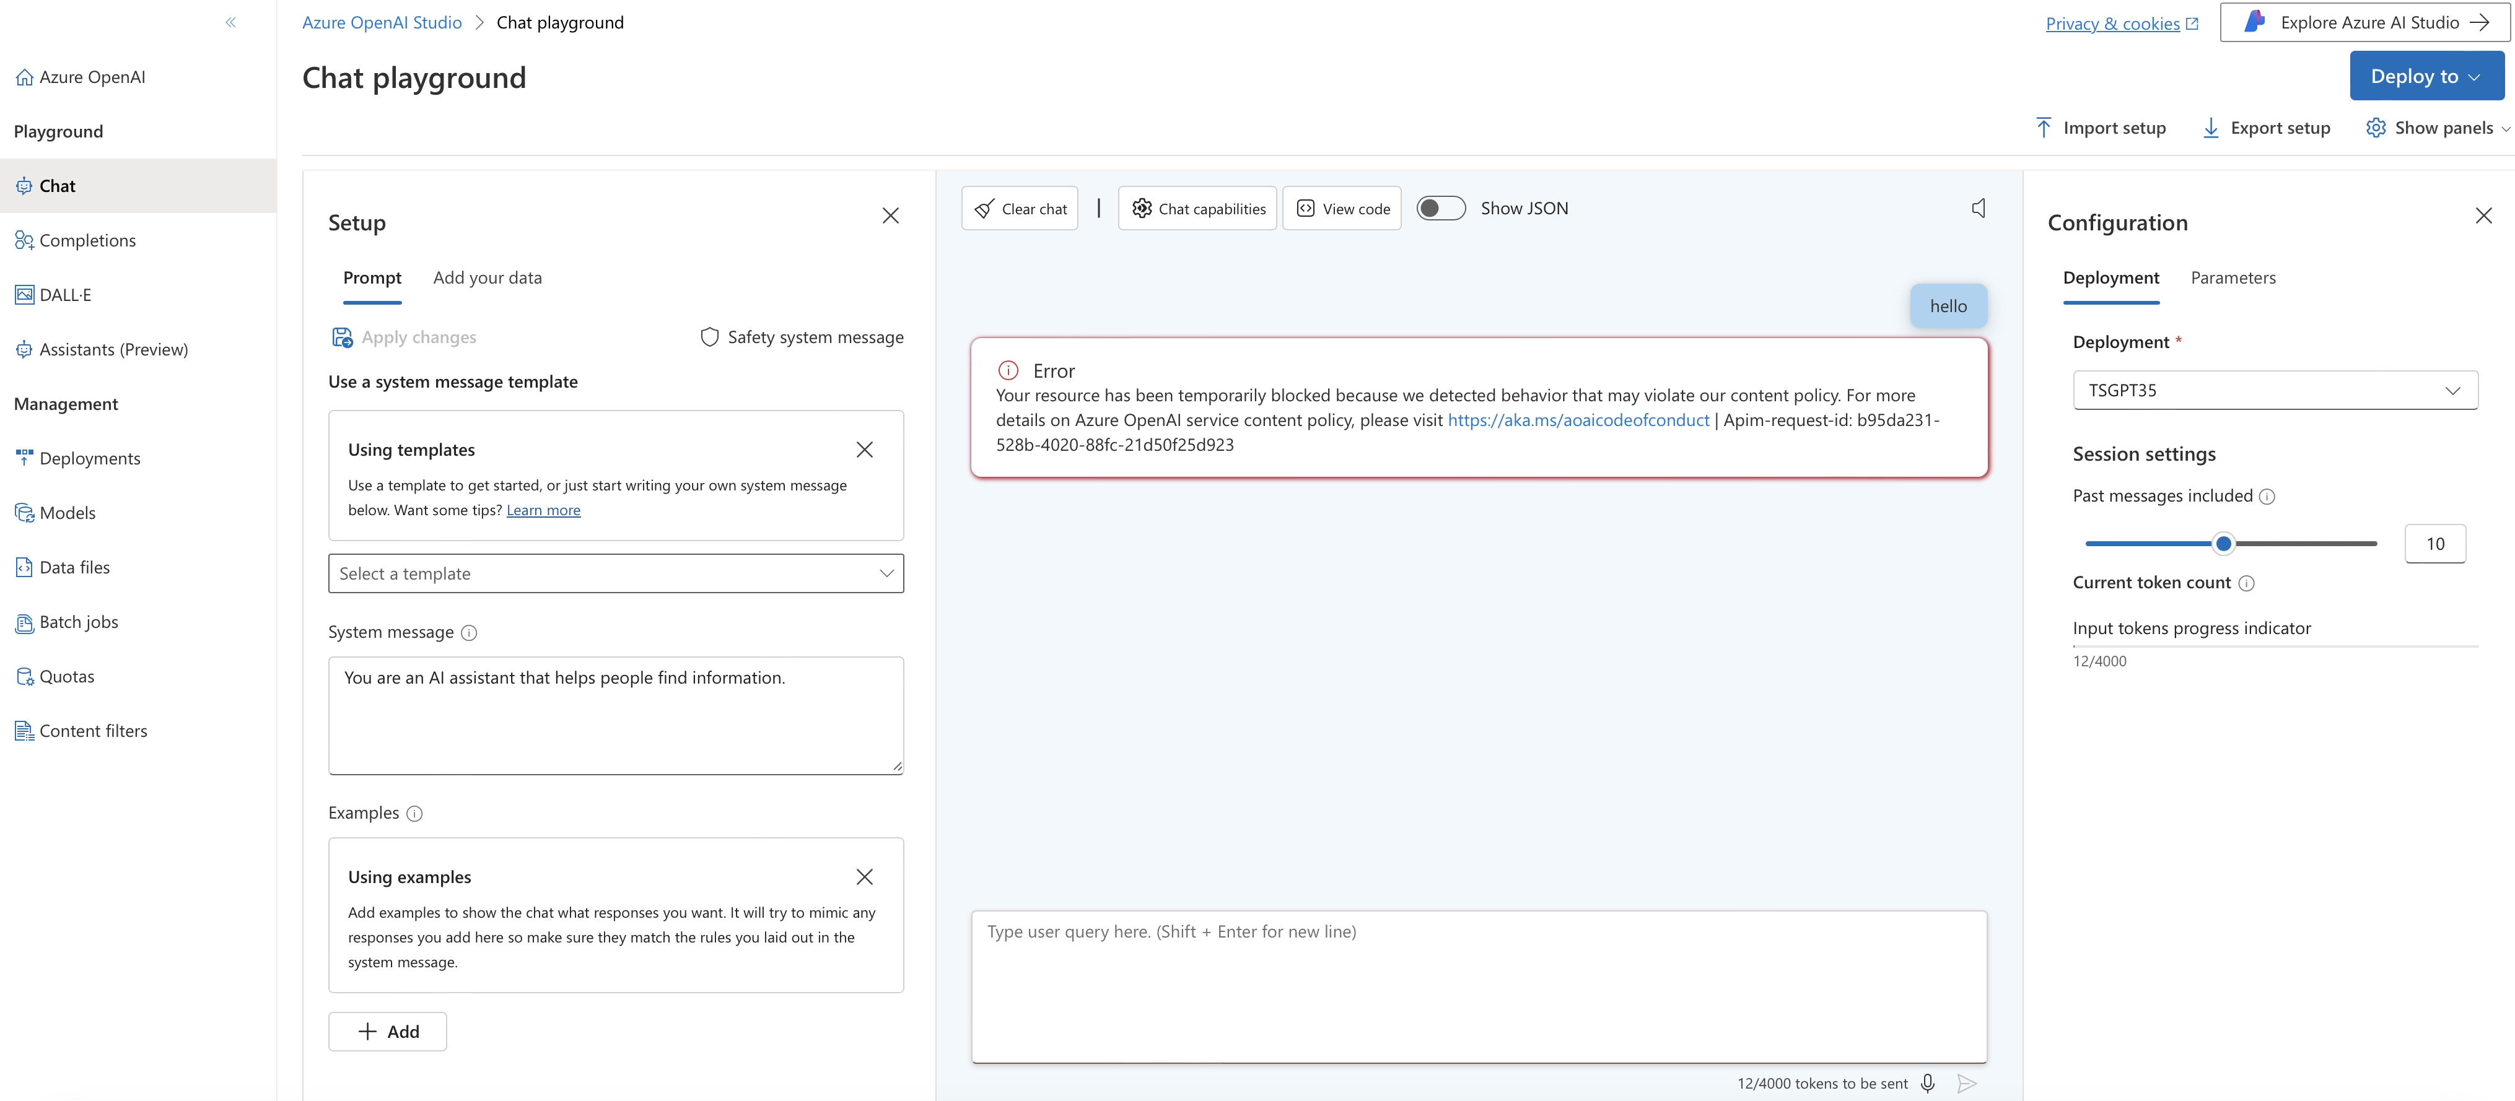
Task: Click the Clear chat button
Action: [1019, 208]
